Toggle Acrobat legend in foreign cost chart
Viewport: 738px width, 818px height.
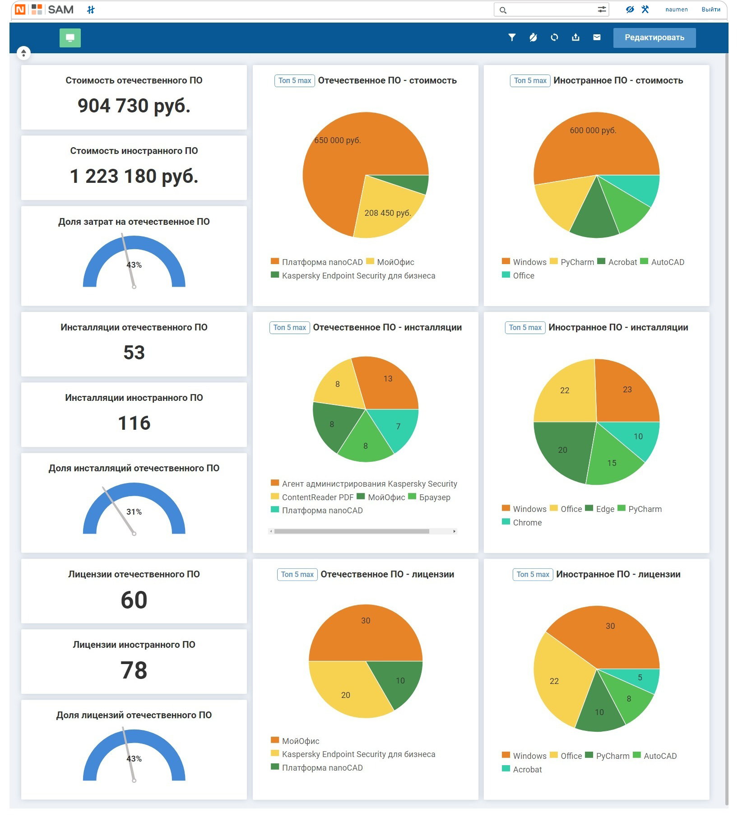(x=617, y=262)
